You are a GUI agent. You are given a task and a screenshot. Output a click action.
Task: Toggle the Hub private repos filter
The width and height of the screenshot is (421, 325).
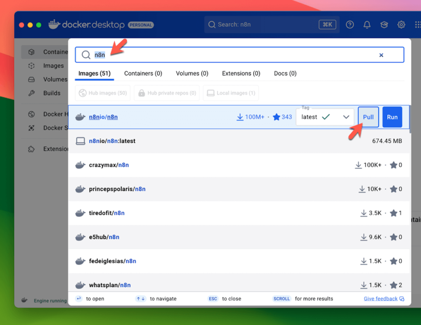click(167, 93)
